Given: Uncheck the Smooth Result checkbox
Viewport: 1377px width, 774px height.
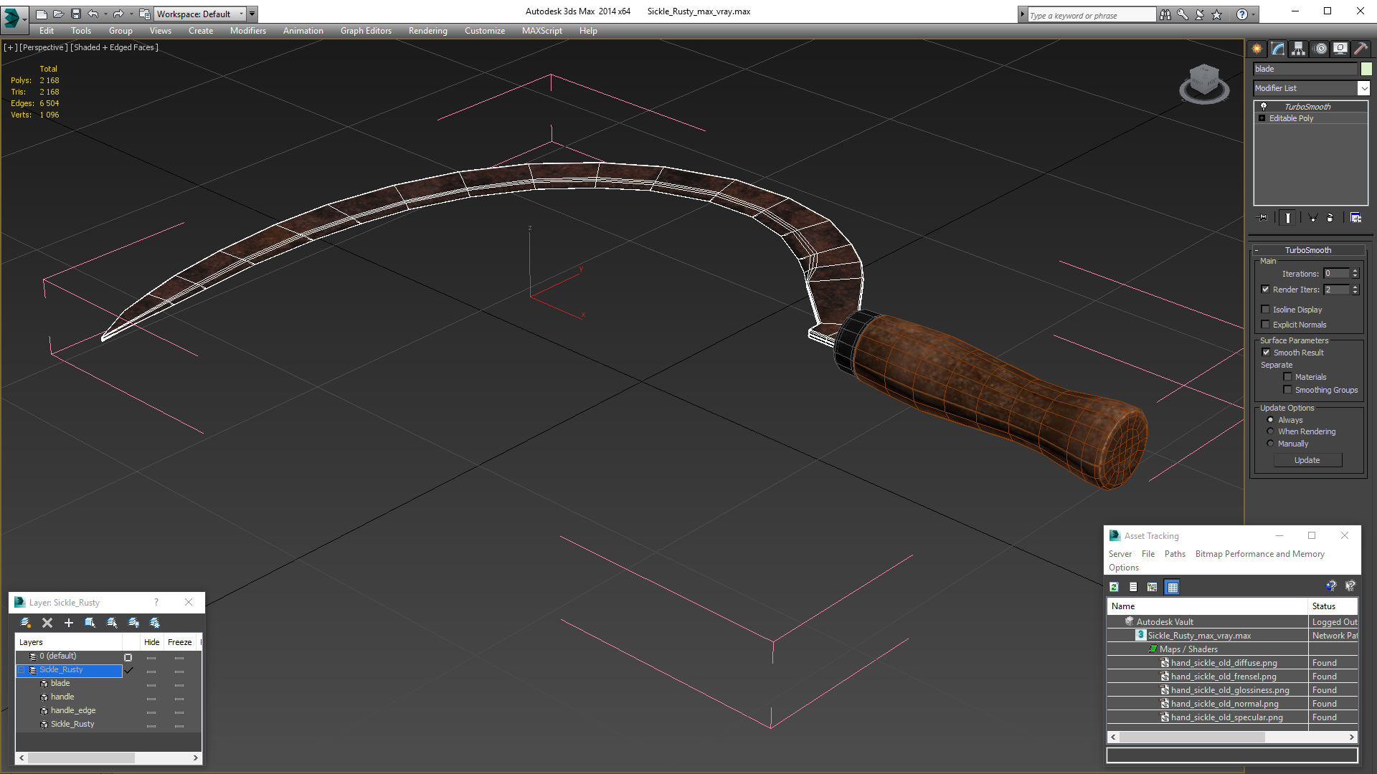Looking at the screenshot, I should [x=1266, y=353].
